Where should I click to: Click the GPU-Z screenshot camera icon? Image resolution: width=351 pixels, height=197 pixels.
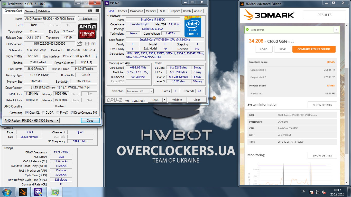pos(90,11)
